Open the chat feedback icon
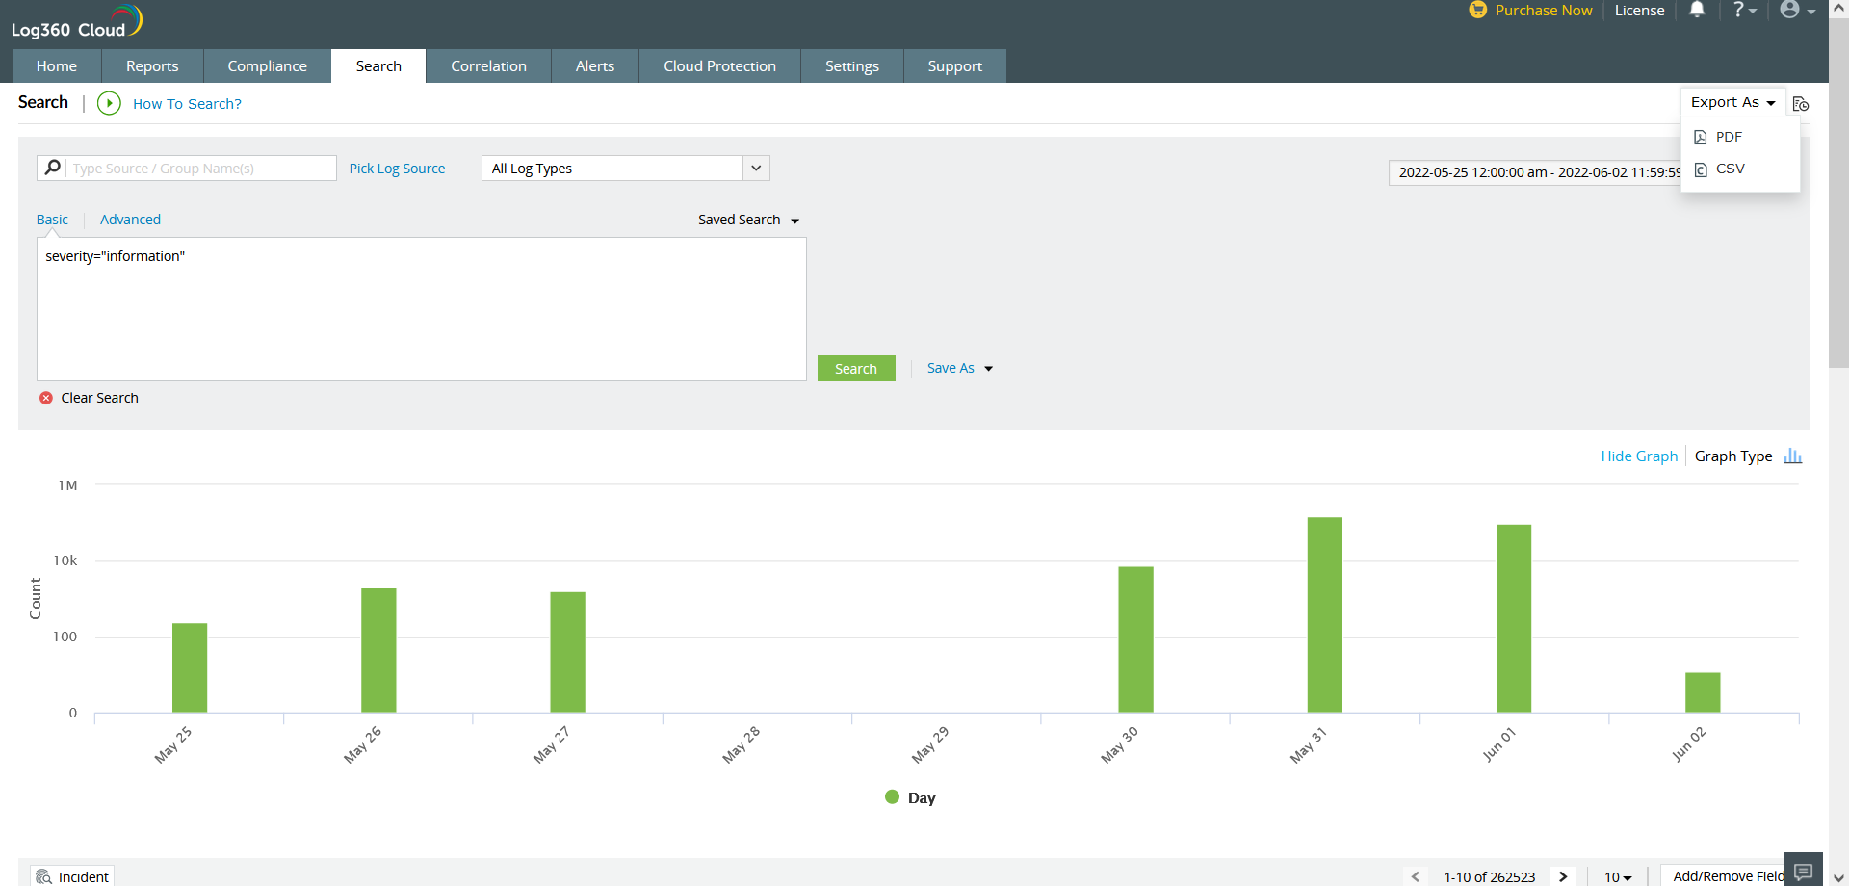The height and width of the screenshot is (886, 1849). pyautogui.click(x=1803, y=871)
